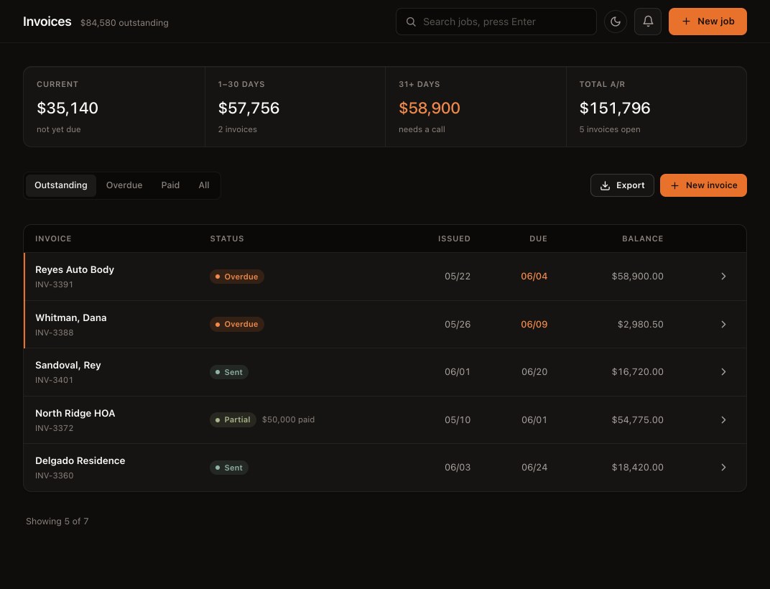The width and height of the screenshot is (770, 589).
Task: Open notifications bell icon
Action: click(648, 22)
